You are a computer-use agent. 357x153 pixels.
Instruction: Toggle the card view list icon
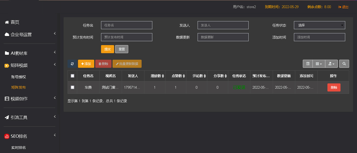[308, 64]
